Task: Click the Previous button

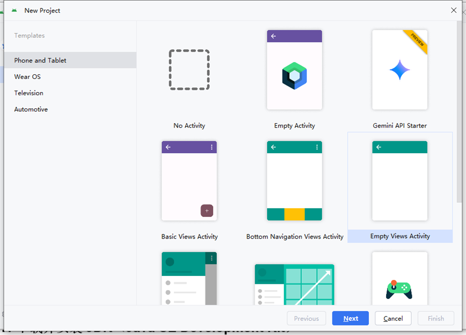Action: tap(307, 318)
